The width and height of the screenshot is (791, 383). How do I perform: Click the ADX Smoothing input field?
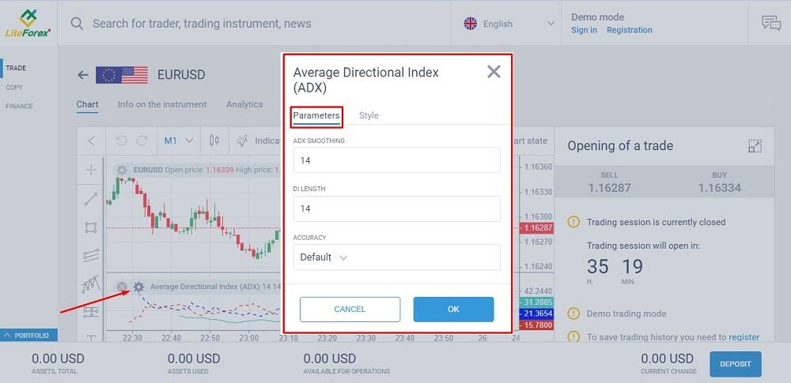[397, 160]
